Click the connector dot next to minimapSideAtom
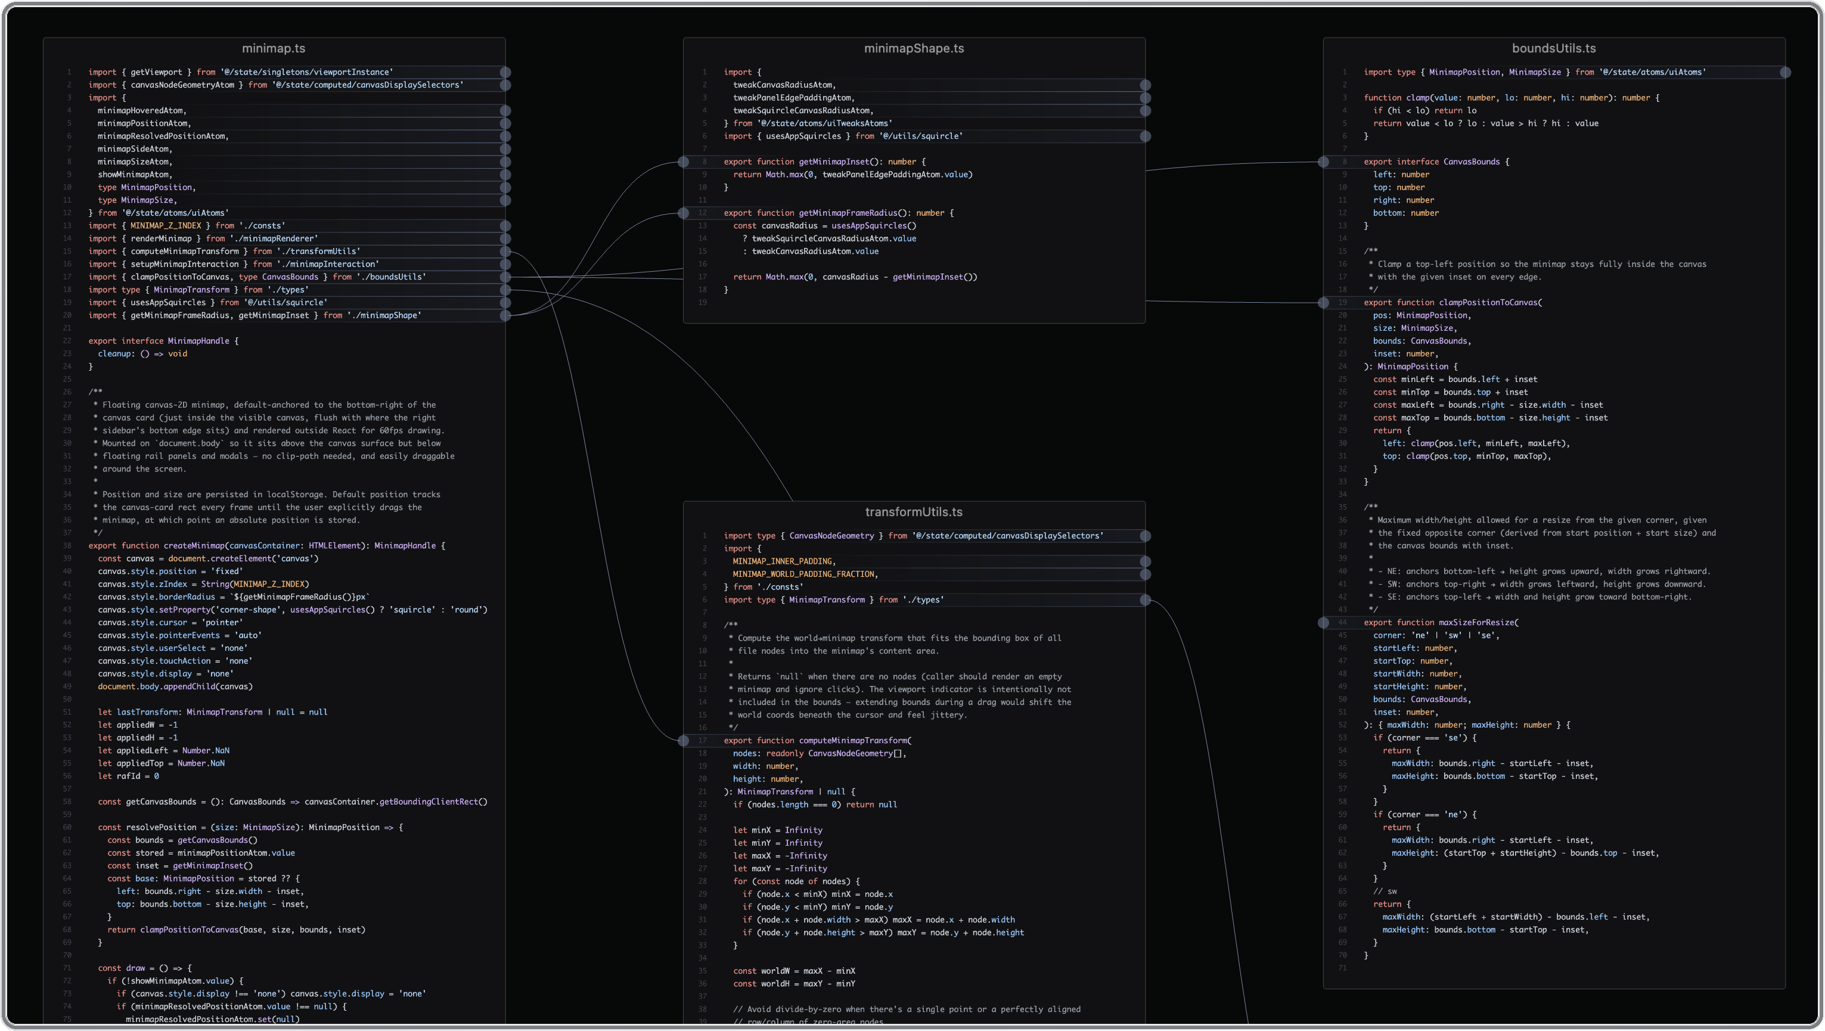Screen dimensions: 1825x1031 (505, 149)
